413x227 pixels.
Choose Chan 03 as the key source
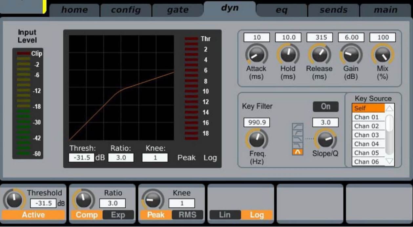point(366,135)
